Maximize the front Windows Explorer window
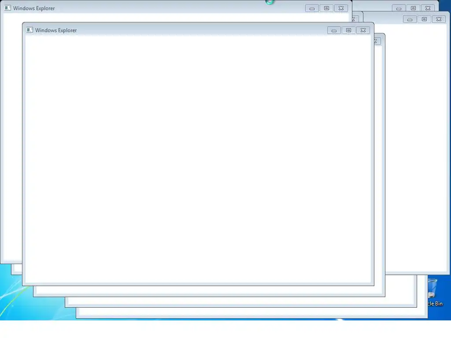The width and height of the screenshot is (451, 338). pos(348,30)
